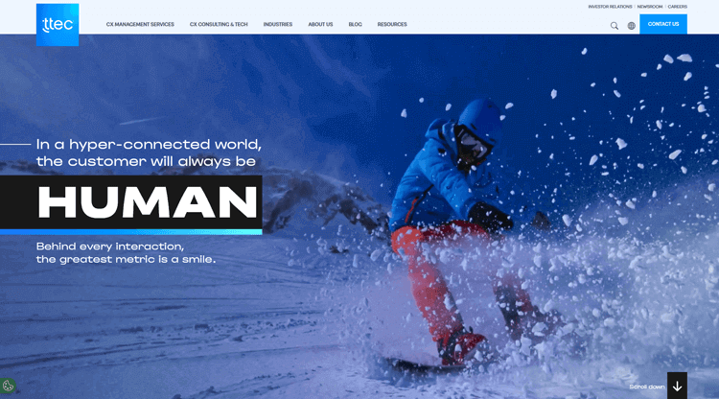The image size is (719, 399).
Task: Click the ttec logo
Action: tap(58, 25)
